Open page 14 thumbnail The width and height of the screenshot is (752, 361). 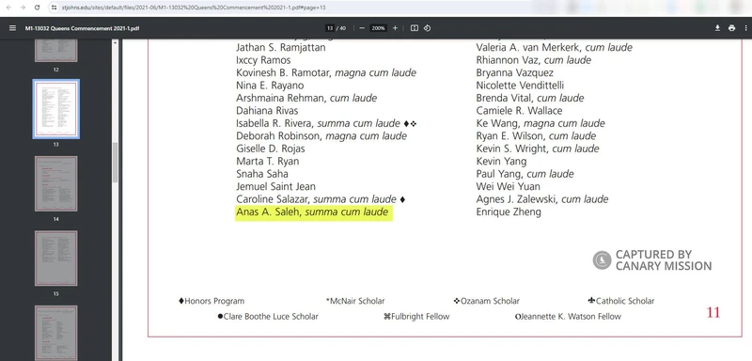[56, 183]
